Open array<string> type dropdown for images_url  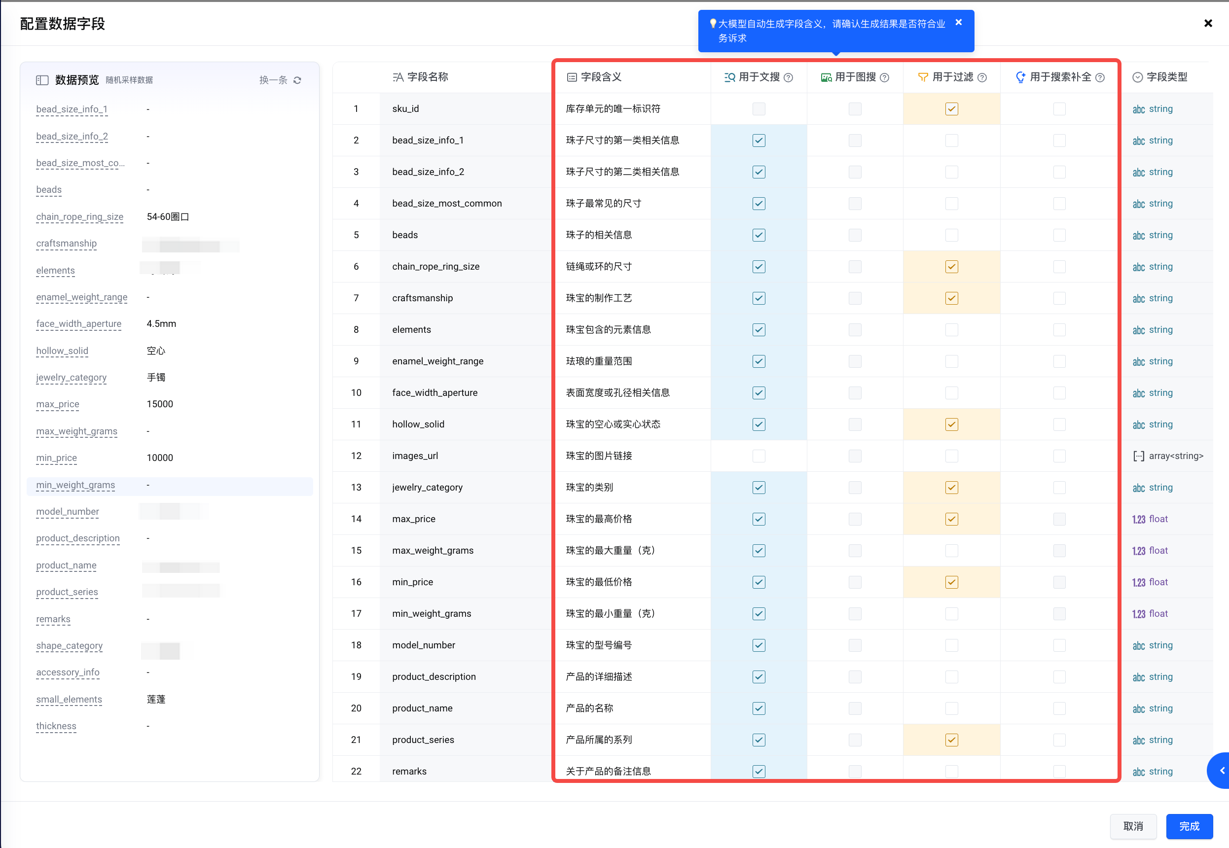tap(1168, 456)
